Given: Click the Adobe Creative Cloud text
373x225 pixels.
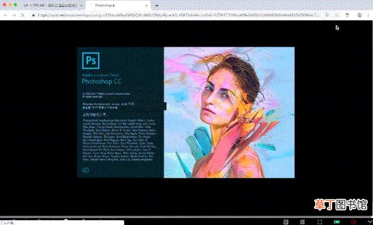Looking at the screenshot, I should click(100, 75).
